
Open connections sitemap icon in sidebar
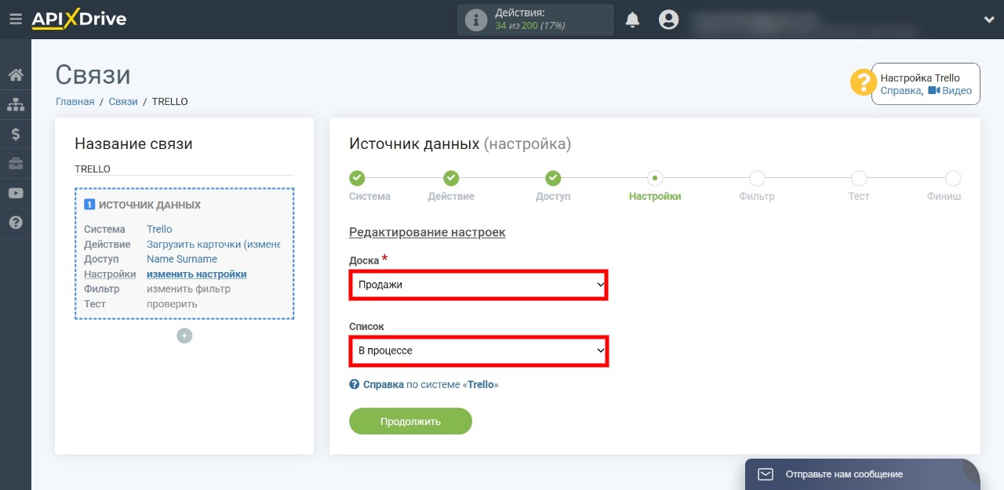(16, 104)
